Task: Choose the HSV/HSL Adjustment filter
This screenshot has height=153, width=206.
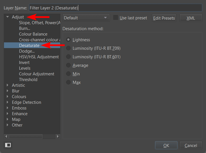Action: [x=39, y=57]
